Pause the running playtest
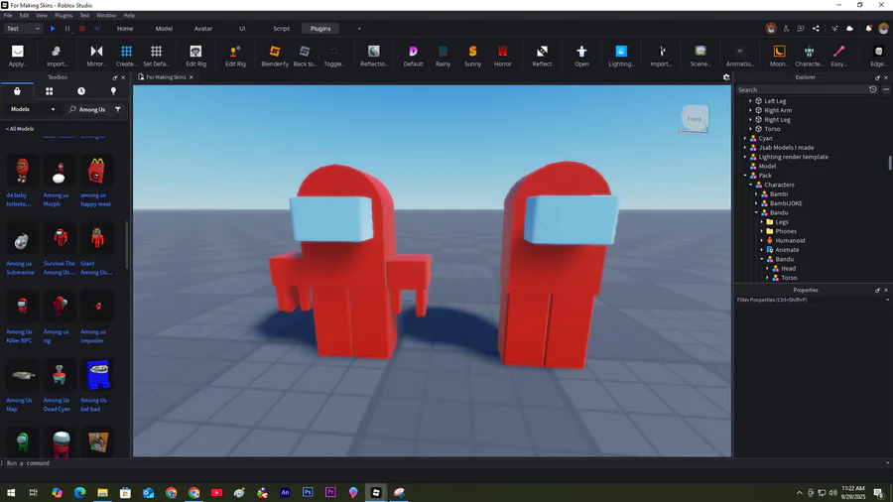The width and height of the screenshot is (893, 502). (x=67, y=29)
